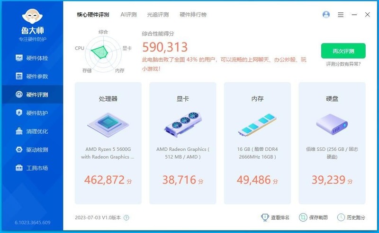This screenshot has height=233, width=379.
Task: Open 硬件参数 in the sidebar
Action: click(x=32, y=77)
